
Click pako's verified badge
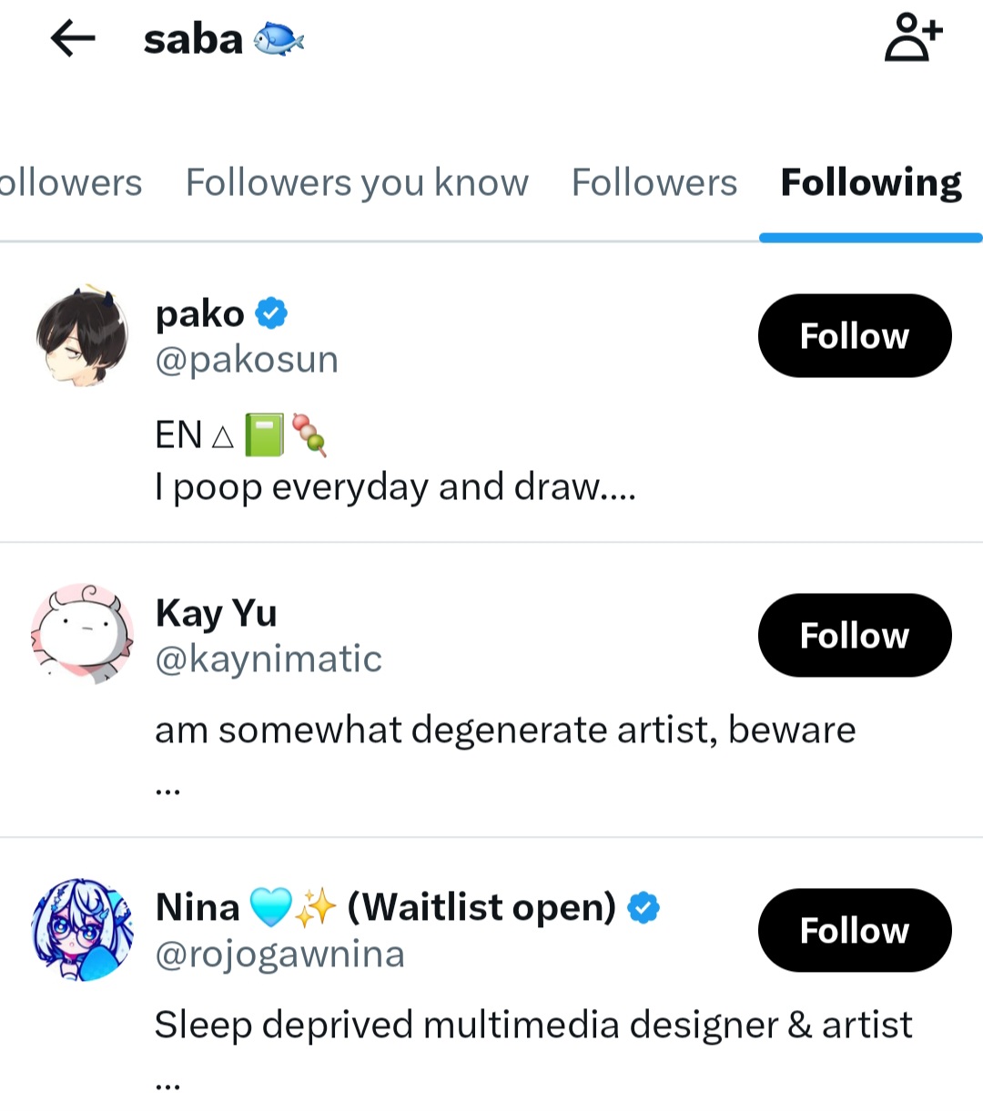[271, 314]
